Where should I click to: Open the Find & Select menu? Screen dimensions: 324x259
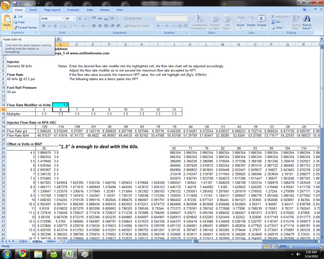[307, 22]
